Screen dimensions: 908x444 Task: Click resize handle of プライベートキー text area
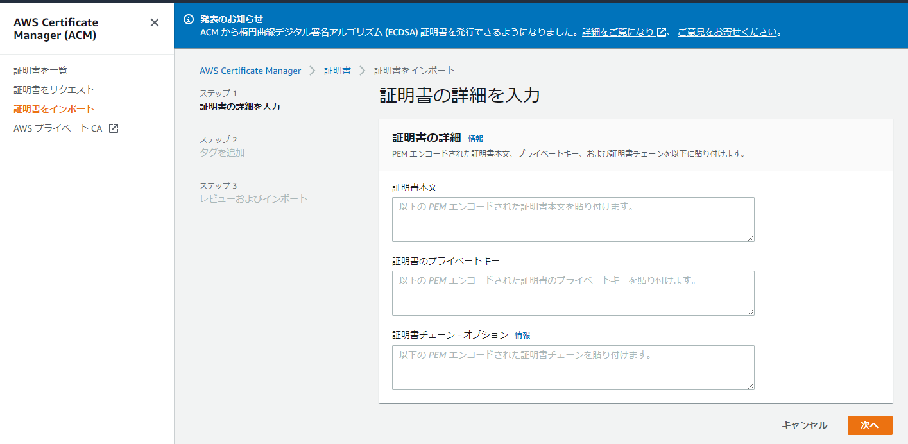click(x=750, y=311)
